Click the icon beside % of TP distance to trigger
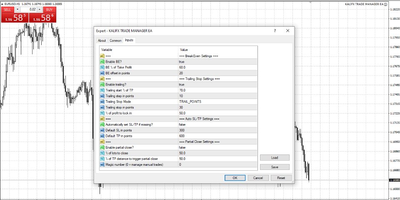The image size is (400, 200). [x=102, y=159]
